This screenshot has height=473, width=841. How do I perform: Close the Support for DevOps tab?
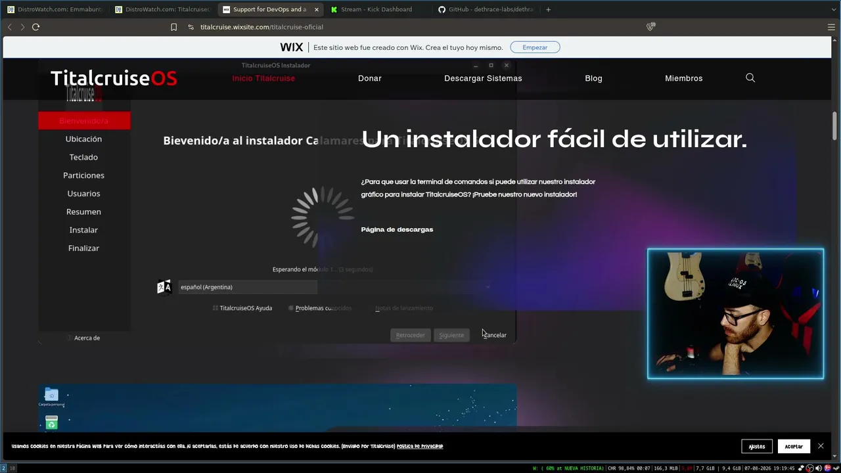[316, 9]
